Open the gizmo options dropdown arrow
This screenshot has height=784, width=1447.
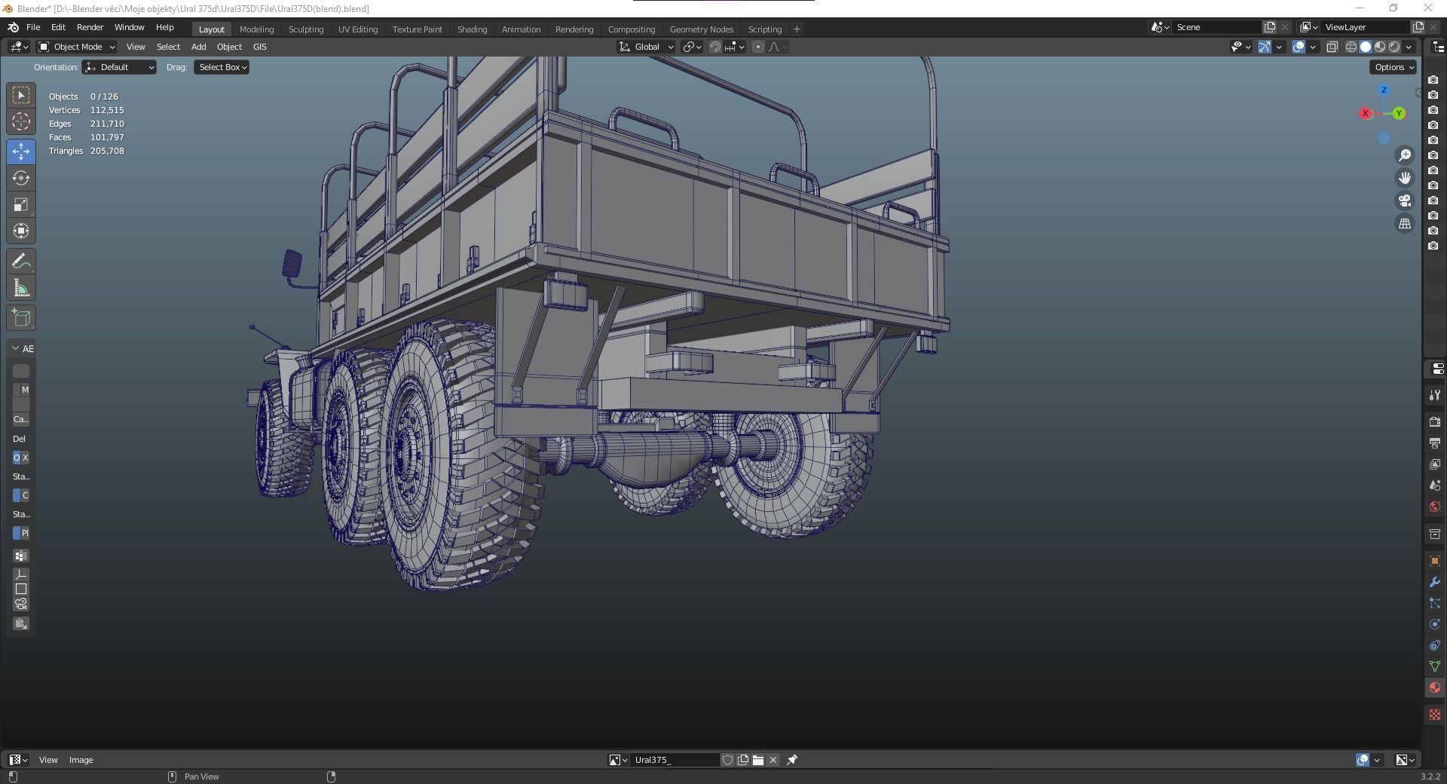[x=1279, y=47]
